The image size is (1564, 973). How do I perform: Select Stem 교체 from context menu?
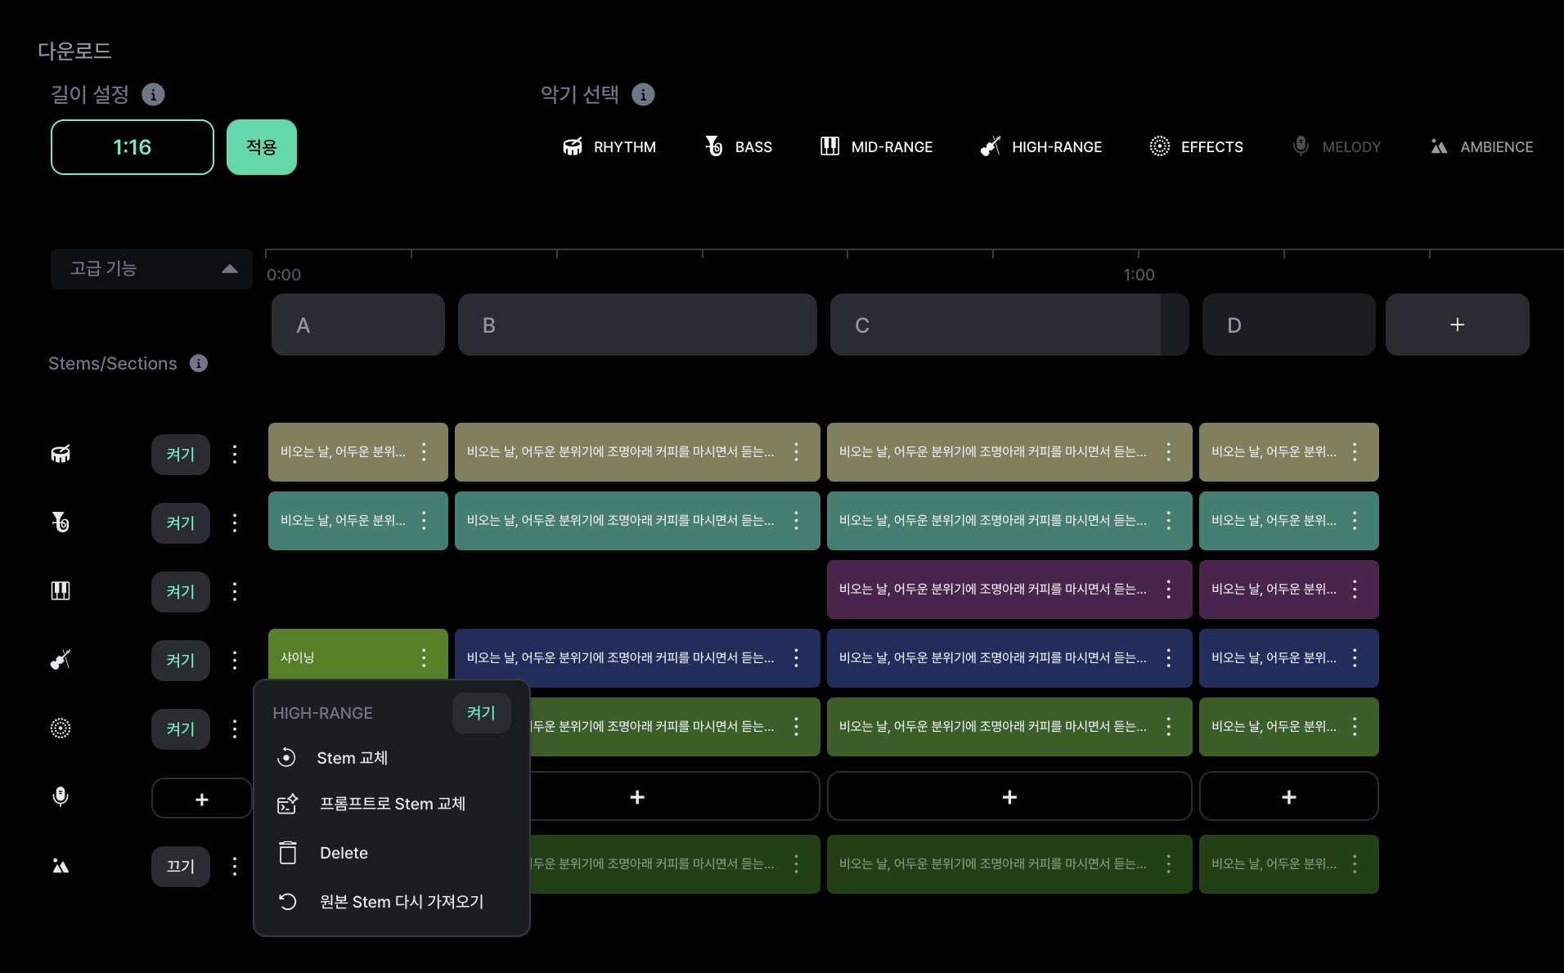click(x=352, y=758)
